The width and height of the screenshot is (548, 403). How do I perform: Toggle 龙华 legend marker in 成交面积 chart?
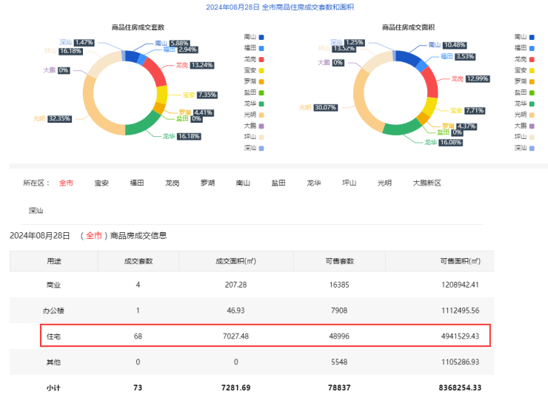point(532,104)
